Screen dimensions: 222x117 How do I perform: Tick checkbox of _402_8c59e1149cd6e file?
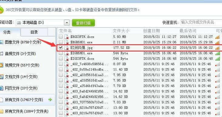[x=61, y=69]
